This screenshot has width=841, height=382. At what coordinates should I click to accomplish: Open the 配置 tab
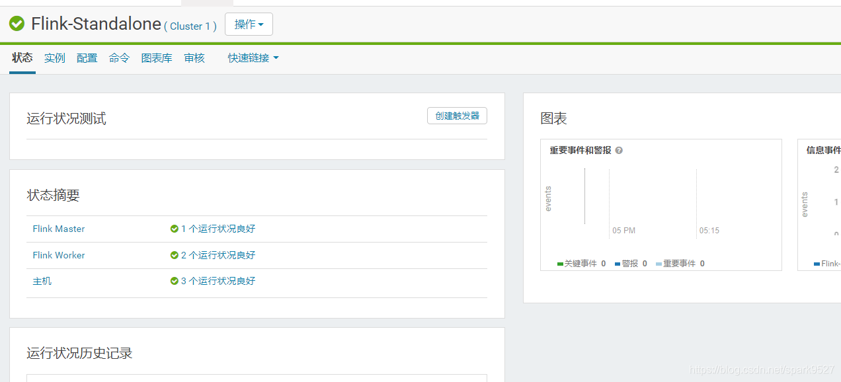(87, 58)
